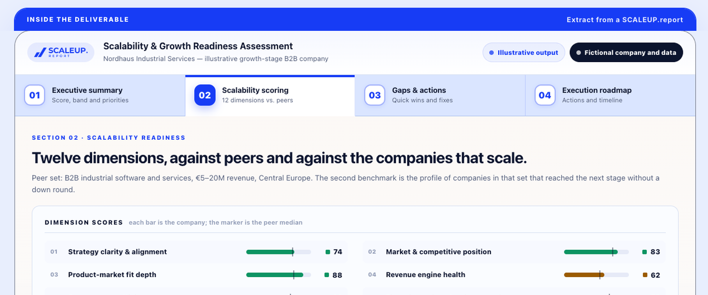
Task: Click the peer median legend caption
Action: (216, 223)
